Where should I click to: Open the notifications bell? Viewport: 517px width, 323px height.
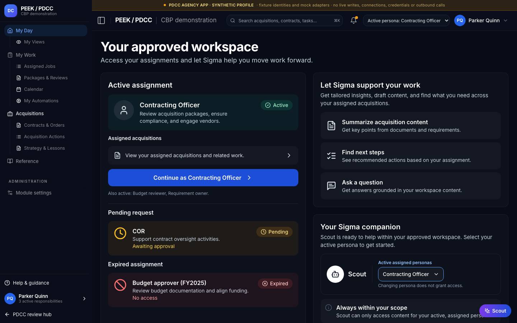pyautogui.click(x=354, y=20)
